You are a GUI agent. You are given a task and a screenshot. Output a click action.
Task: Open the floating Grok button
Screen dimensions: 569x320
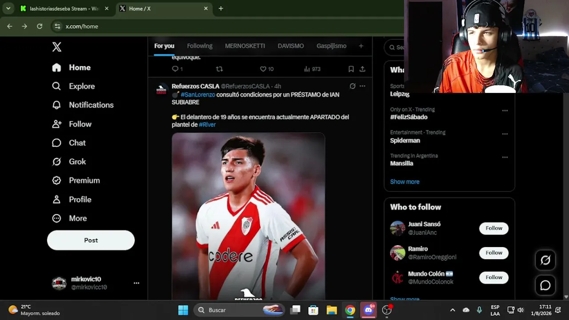(x=545, y=260)
